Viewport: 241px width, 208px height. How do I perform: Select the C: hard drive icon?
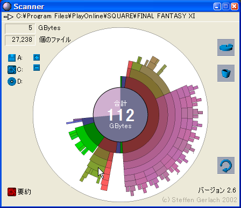point(12,70)
